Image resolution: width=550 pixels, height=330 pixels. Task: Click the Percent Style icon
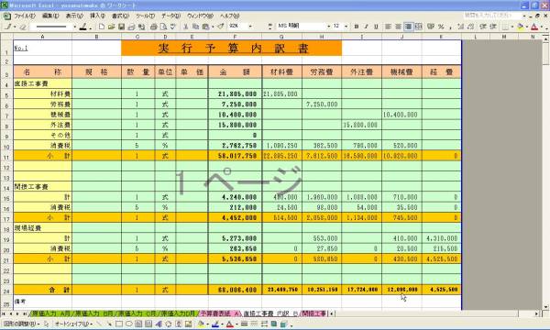coord(441,27)
